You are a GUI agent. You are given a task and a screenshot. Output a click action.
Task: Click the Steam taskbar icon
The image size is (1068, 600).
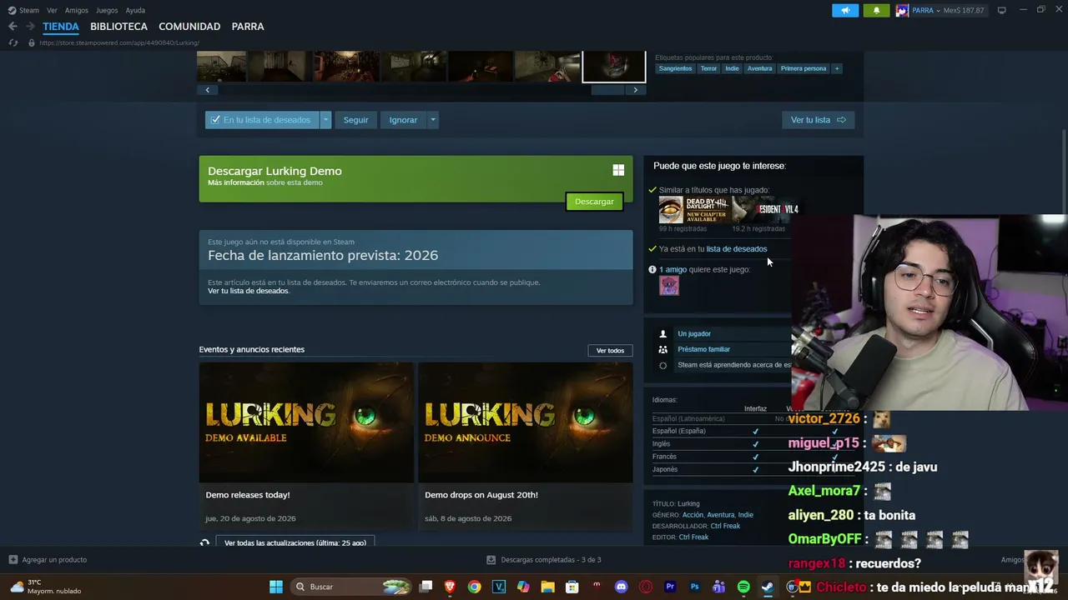coord(768,587)
